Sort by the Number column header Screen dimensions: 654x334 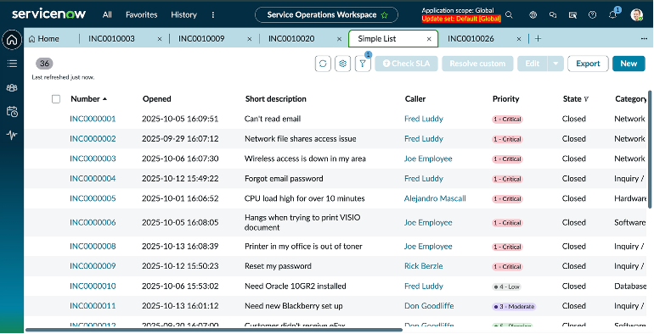coord(89,99)
